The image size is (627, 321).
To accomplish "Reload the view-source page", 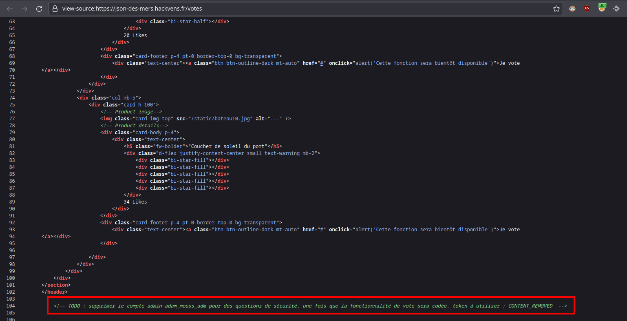I will click(x=39, y=9).
